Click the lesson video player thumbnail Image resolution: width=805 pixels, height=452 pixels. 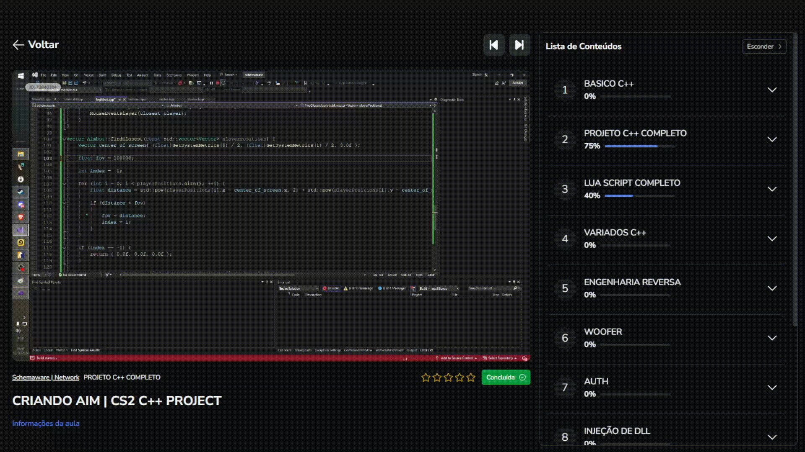coord(271,216)
